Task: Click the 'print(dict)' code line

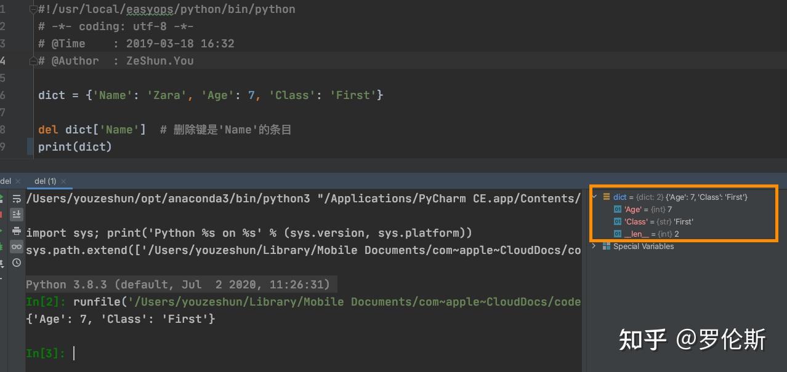Action: coord(75,147)
